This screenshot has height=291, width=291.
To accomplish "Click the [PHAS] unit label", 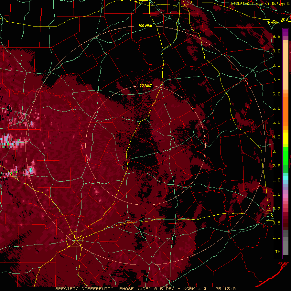I will point(273,22).
